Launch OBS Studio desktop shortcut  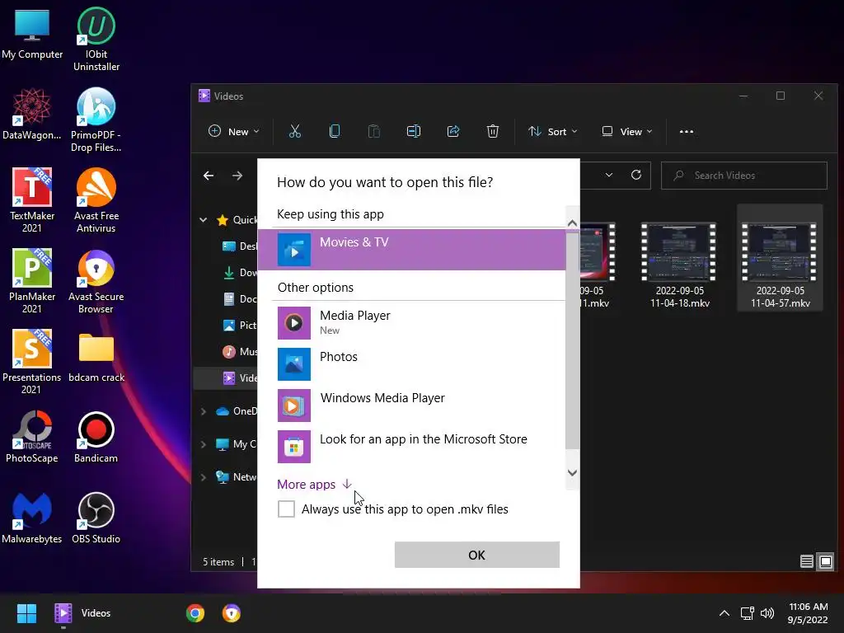click(x=96, y=518)
